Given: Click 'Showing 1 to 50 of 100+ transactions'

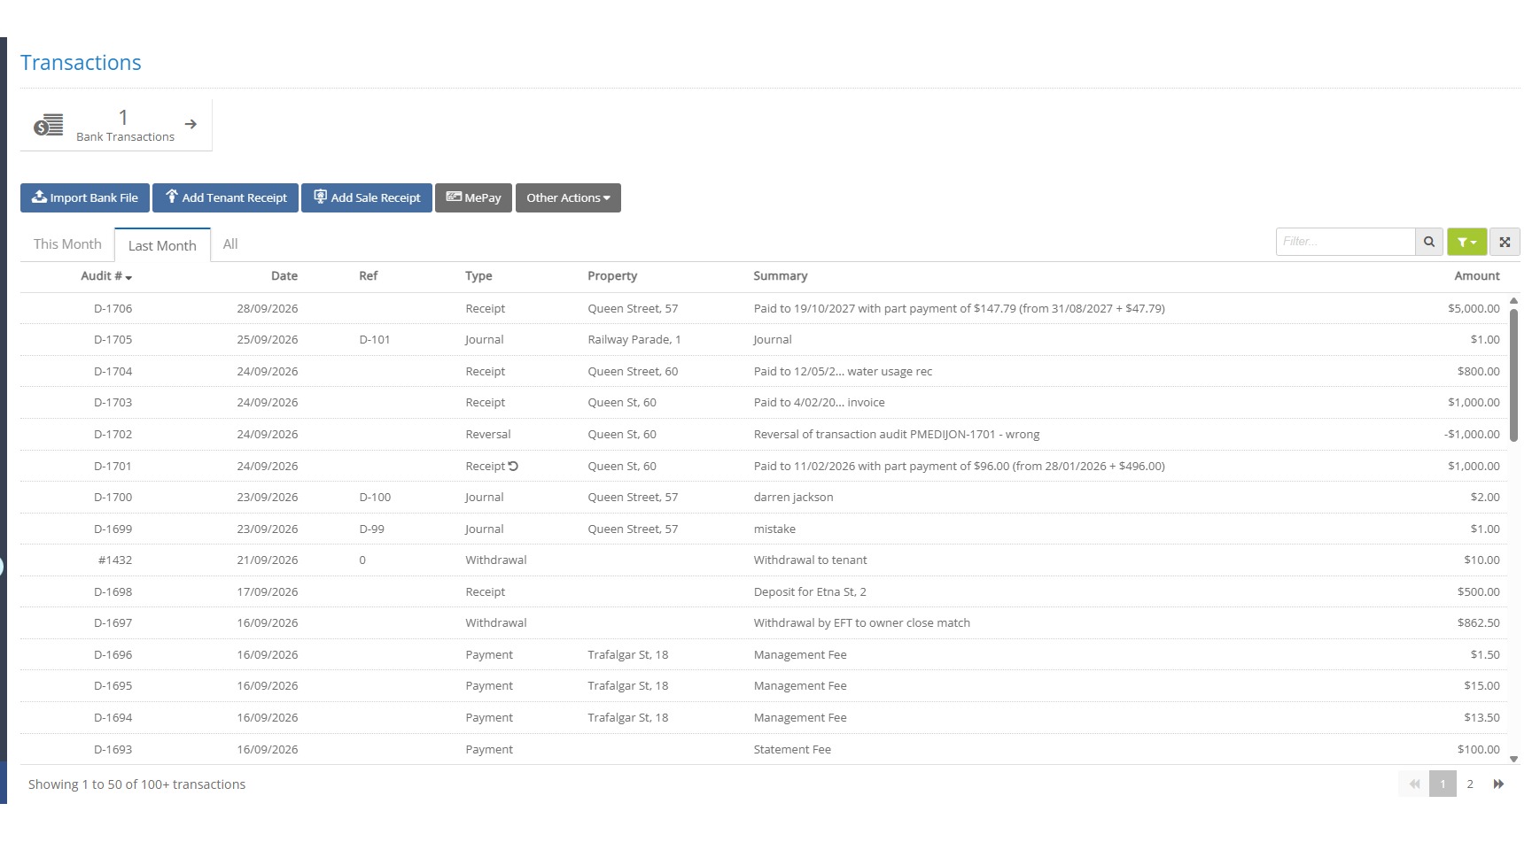Looking at the screenshot, I should click(x=137, y=784).
